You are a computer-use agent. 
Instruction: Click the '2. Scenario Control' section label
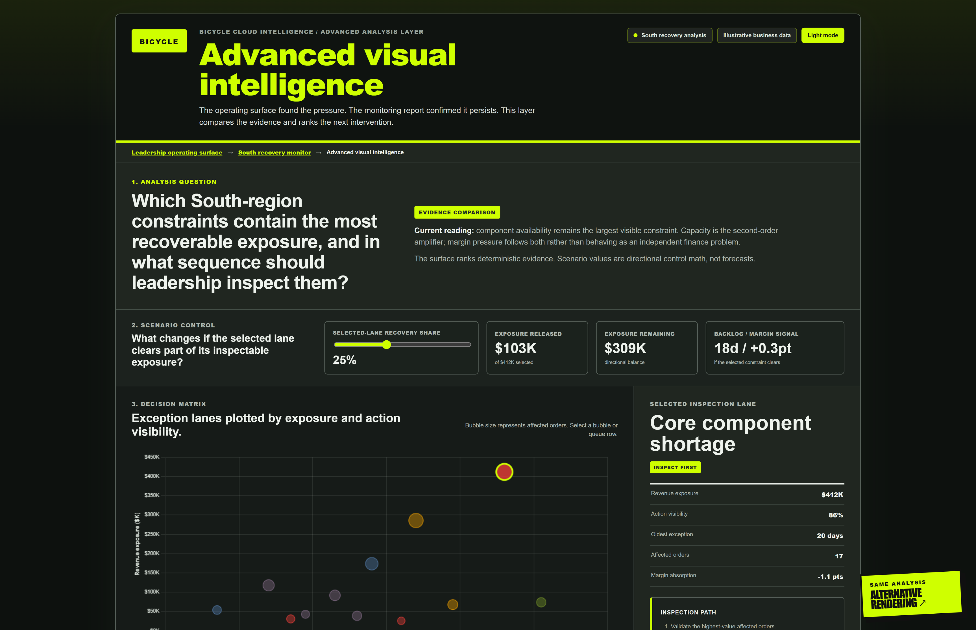pos(173,325)
